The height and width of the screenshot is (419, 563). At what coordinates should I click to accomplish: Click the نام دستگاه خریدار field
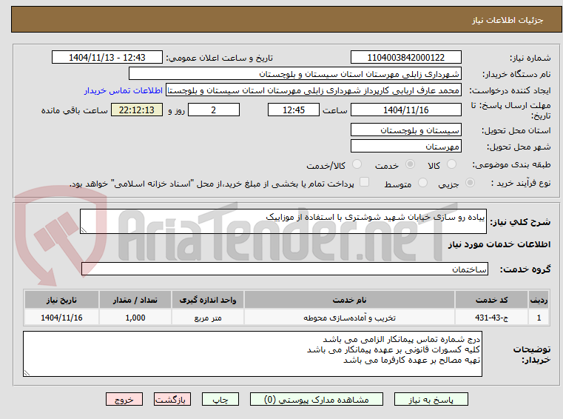click(294, 74)
